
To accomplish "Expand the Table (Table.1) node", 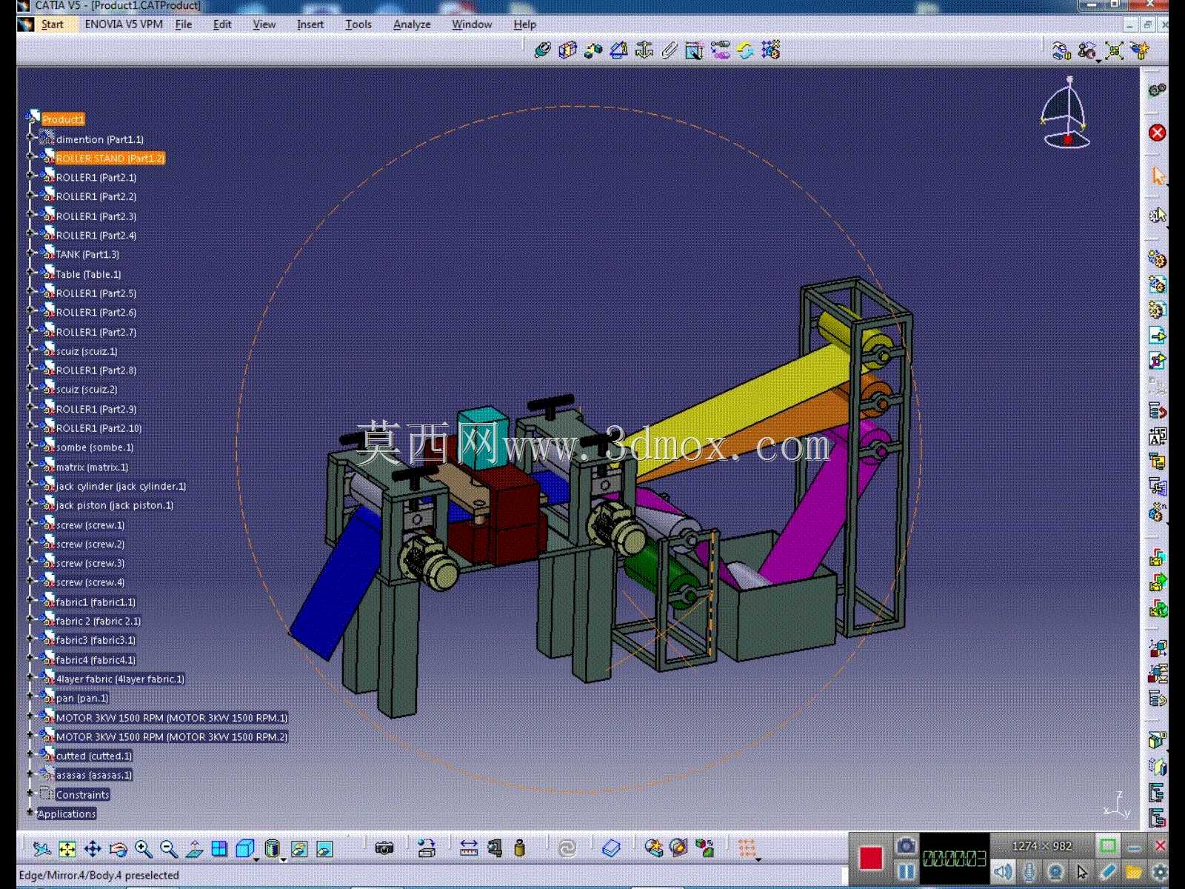I will (x=30, y=273).
